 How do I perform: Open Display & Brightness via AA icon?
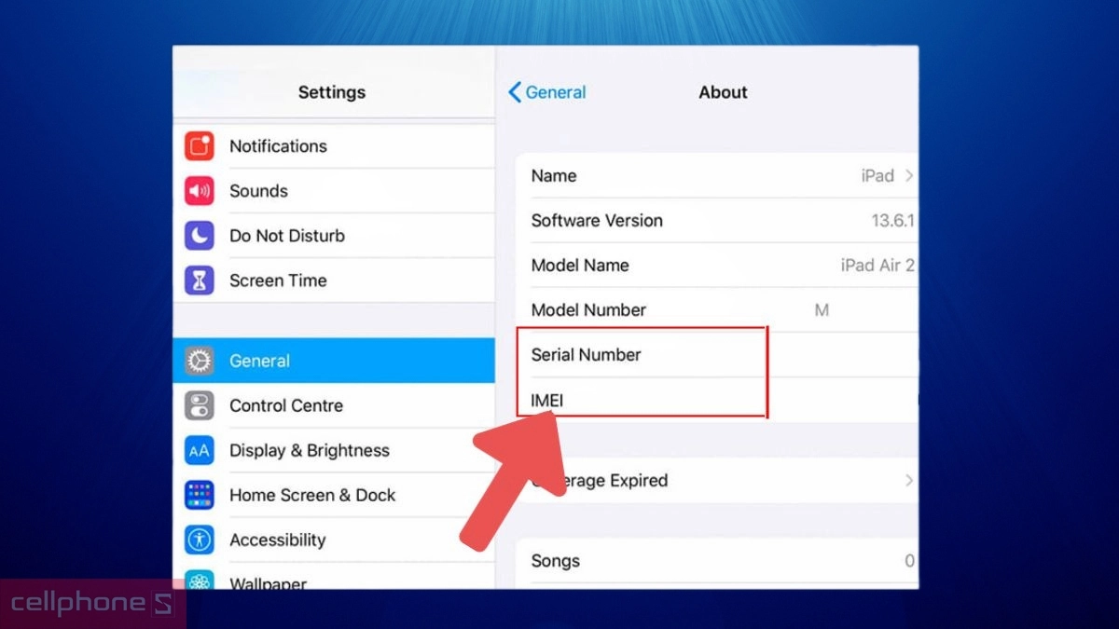199,450
